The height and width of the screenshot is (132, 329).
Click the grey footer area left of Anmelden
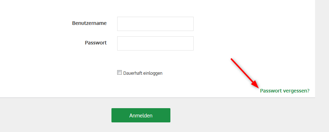[x=56, y=115]
